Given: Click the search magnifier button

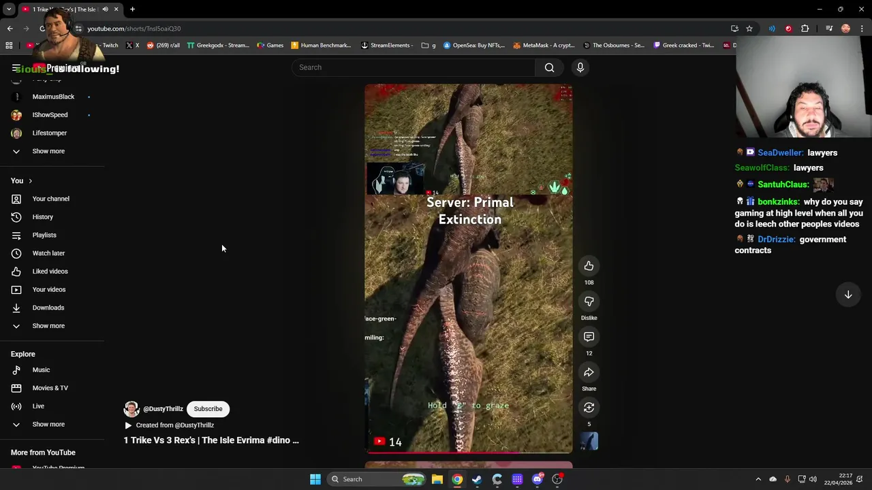Looking at the screenshot, I should point(549,67).
